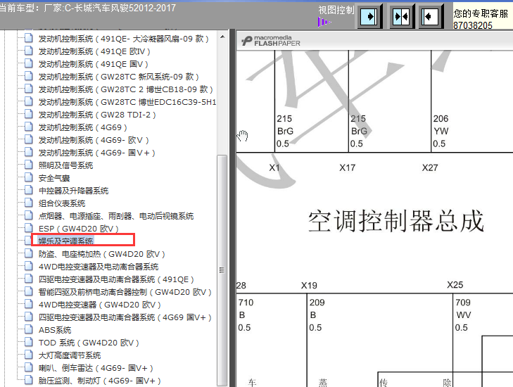Open 防盗、电座椅加热（GW4D20 欧V）
The width and height of the screenshot is (513, 387).
[x=102, y=254]
